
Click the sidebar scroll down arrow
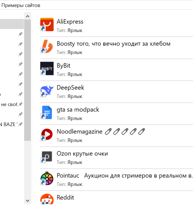(x=28, y=201)
